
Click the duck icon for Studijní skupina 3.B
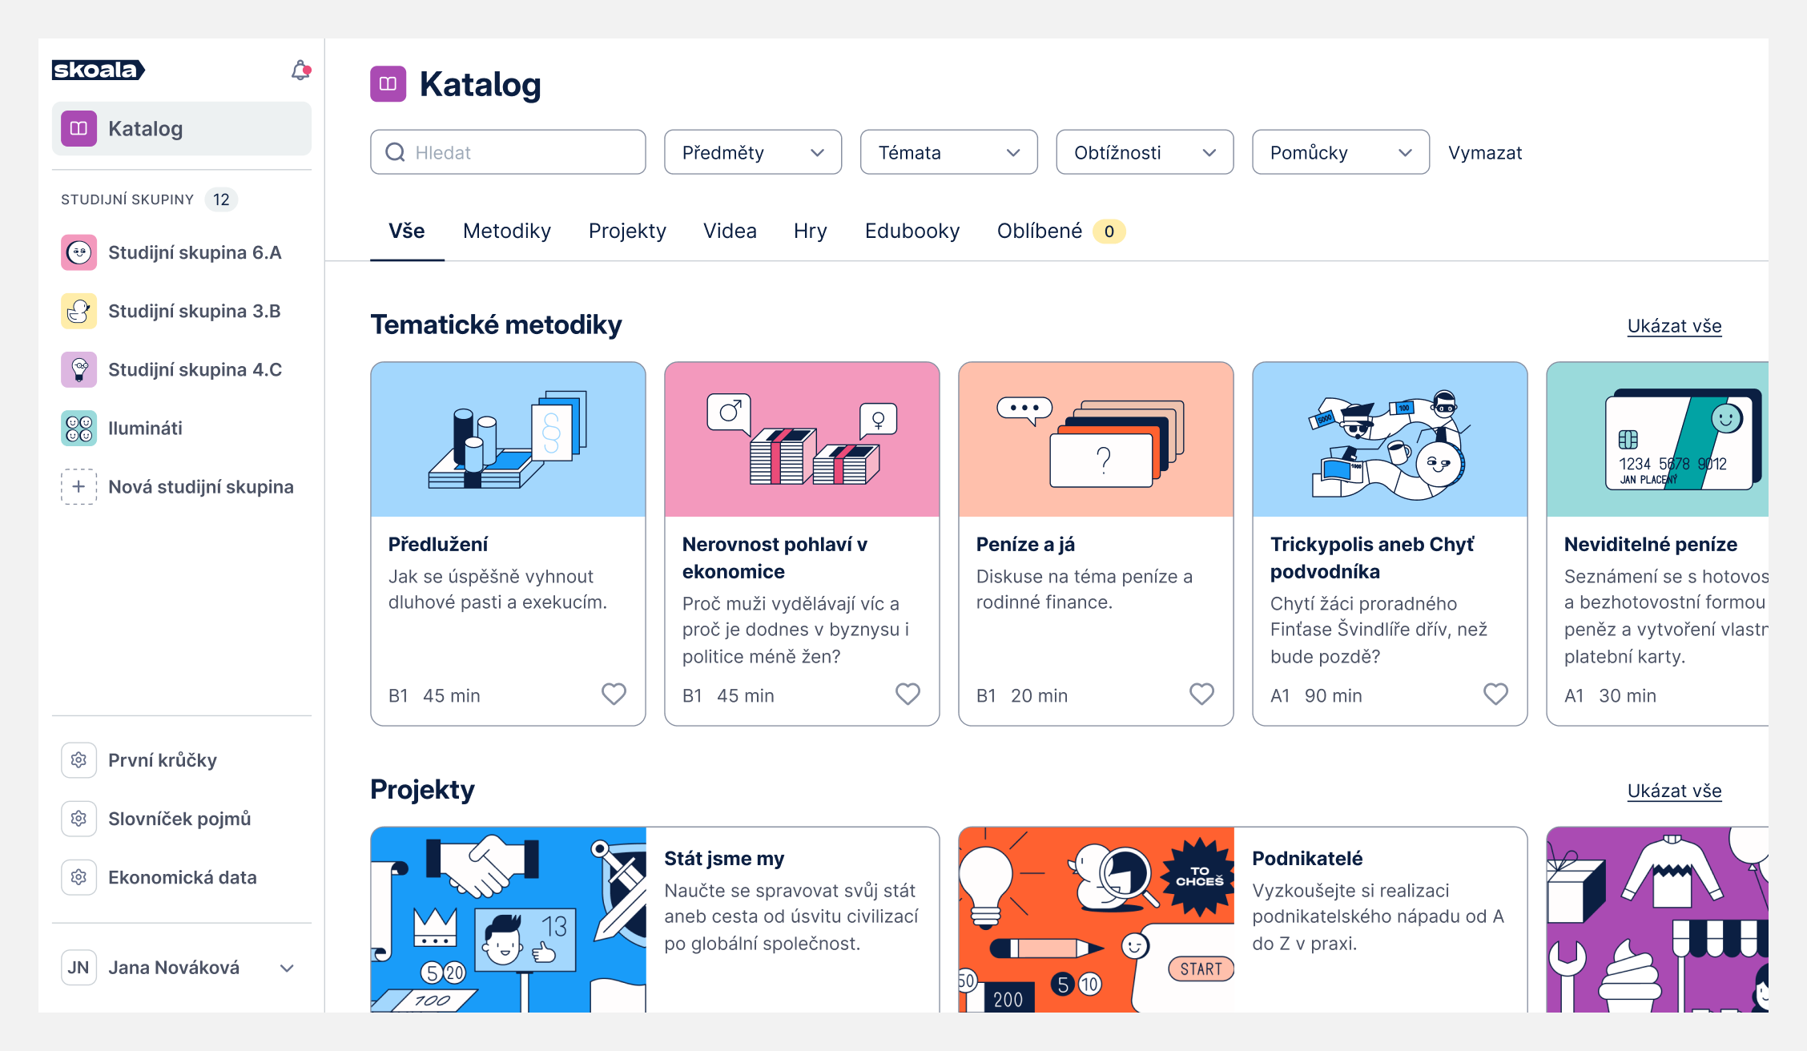click(78, 311)
